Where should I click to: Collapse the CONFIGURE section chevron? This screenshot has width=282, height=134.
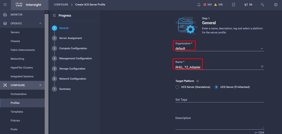pyautogui.click(x=40, y=85)
